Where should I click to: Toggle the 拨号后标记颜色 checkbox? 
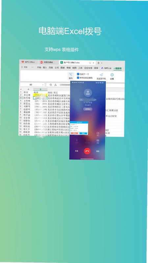pos(78,78)
